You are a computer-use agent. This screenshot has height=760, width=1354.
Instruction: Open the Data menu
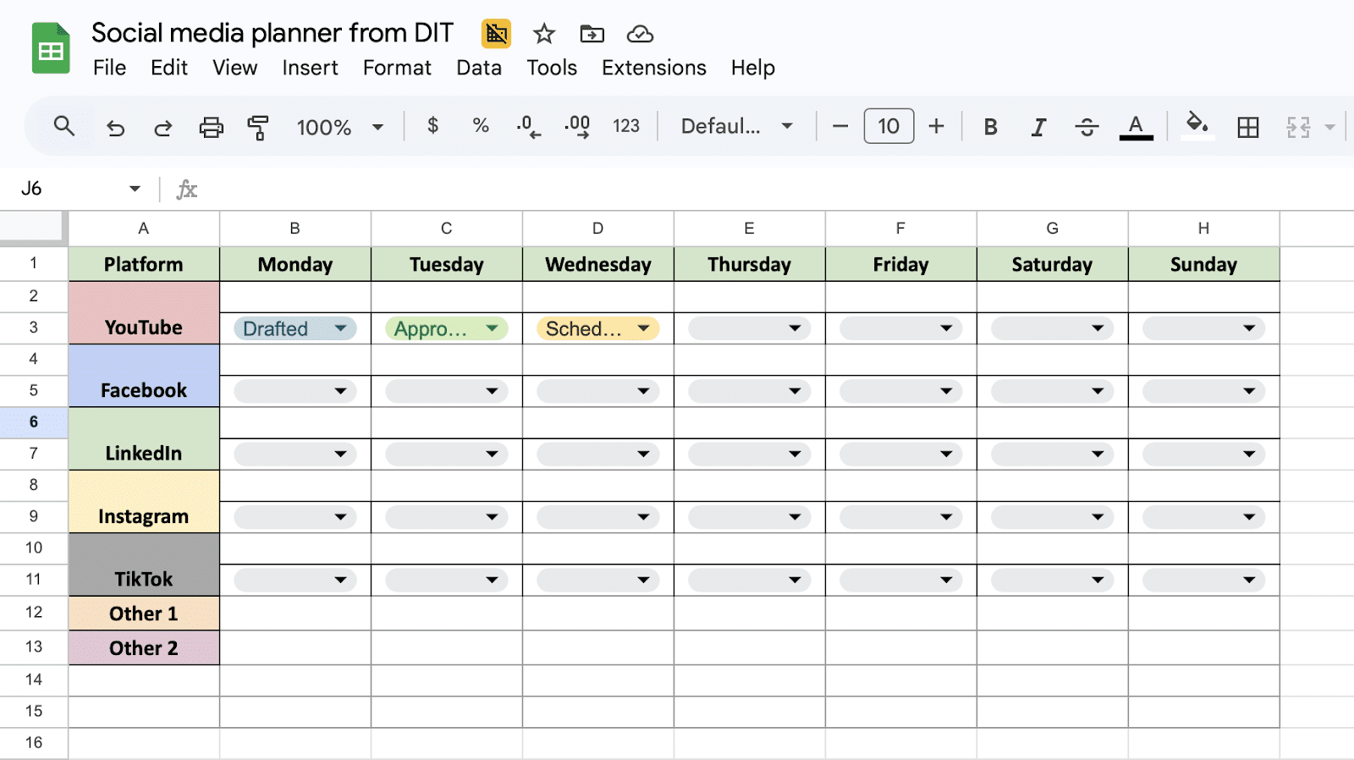(479, 68)
